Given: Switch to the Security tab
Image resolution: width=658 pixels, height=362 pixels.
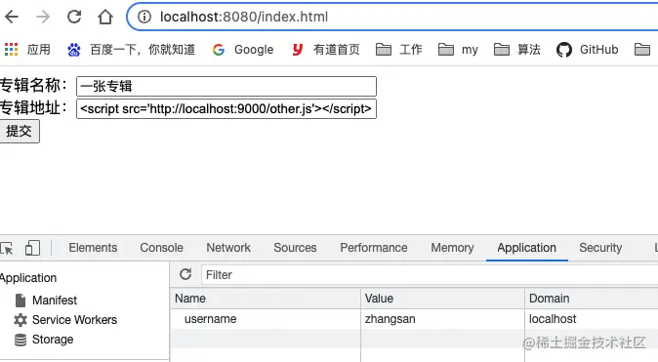Looking at the screenshot, I should pos(600,248).
